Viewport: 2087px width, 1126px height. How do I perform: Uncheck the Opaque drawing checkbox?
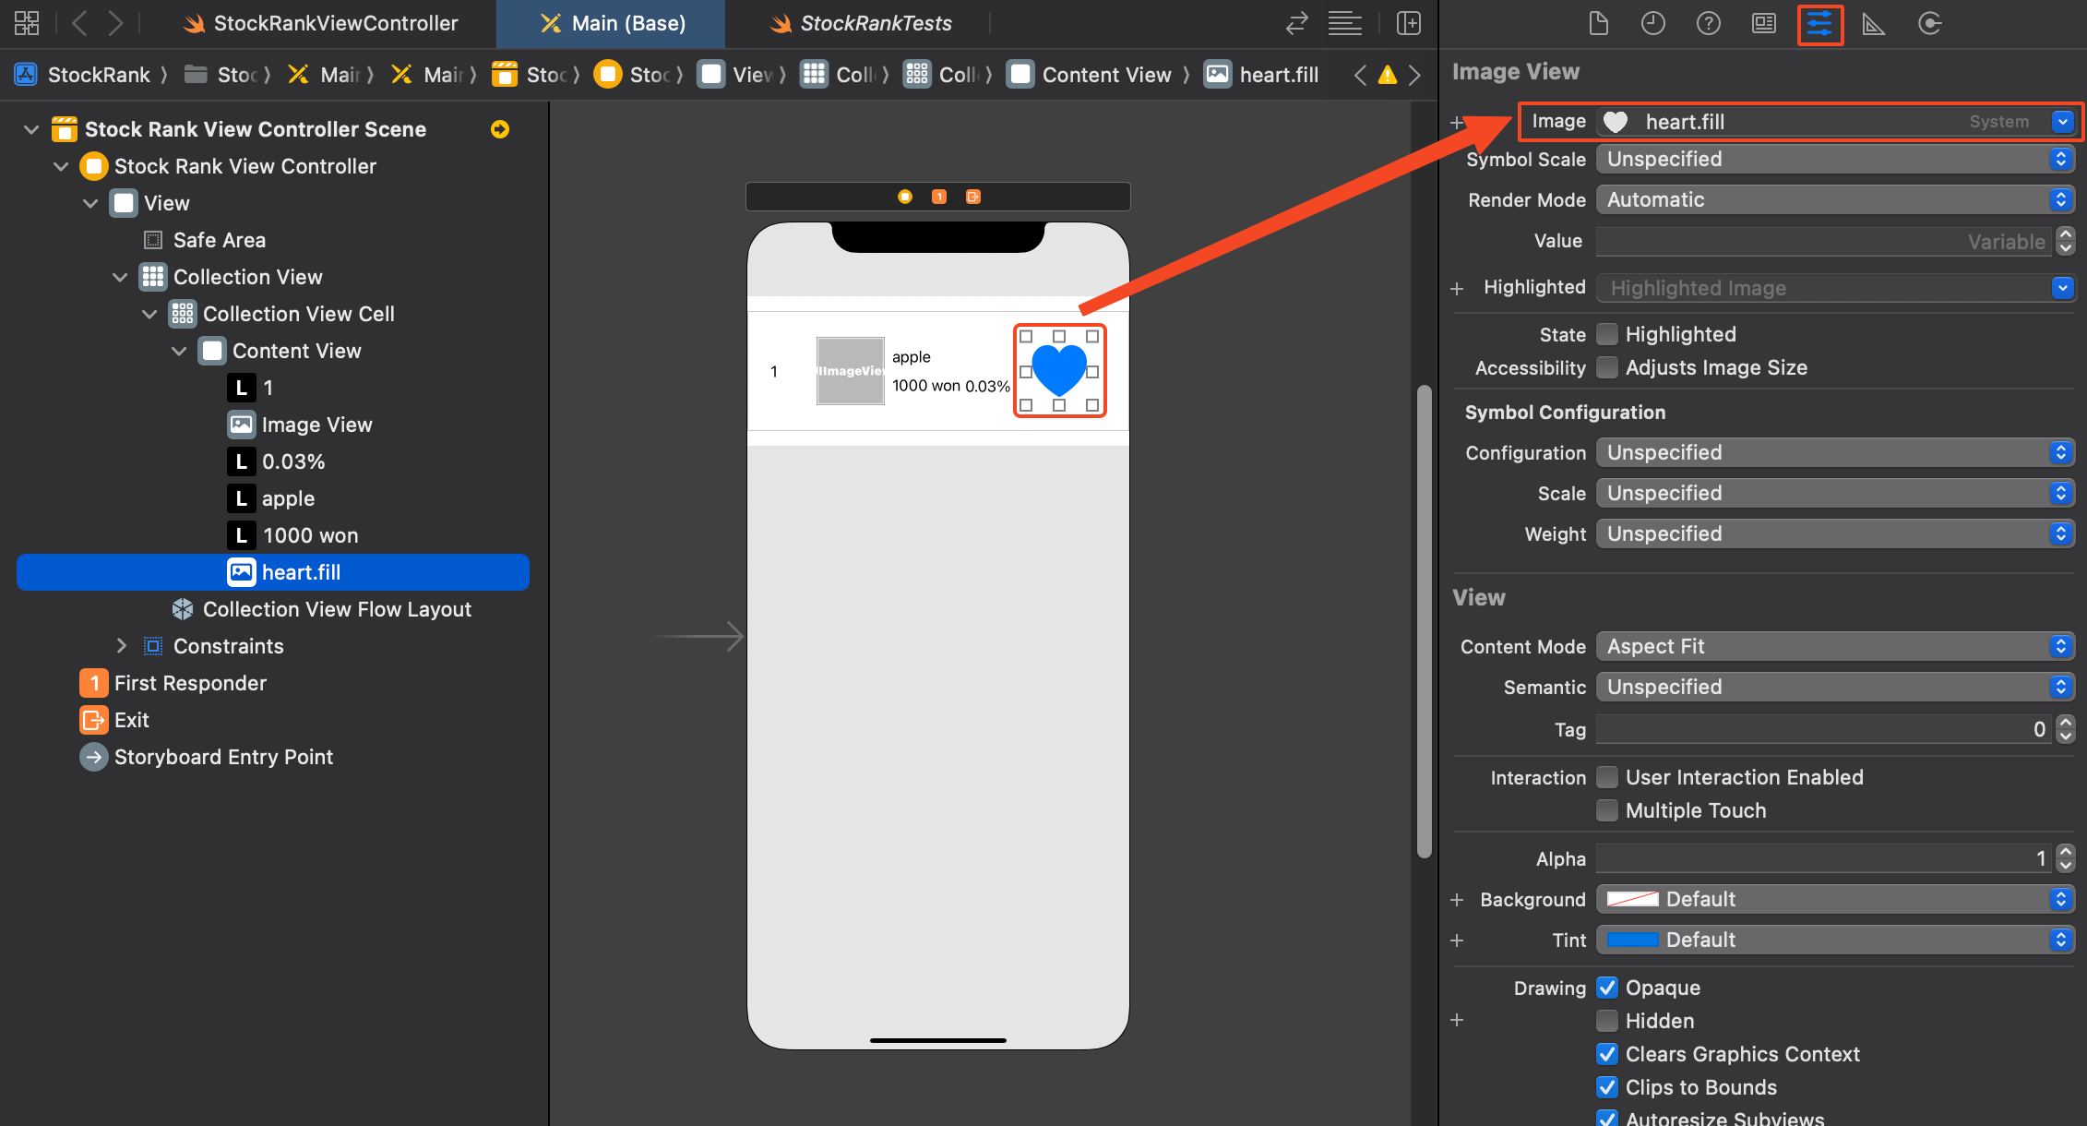coord(1607,988)
